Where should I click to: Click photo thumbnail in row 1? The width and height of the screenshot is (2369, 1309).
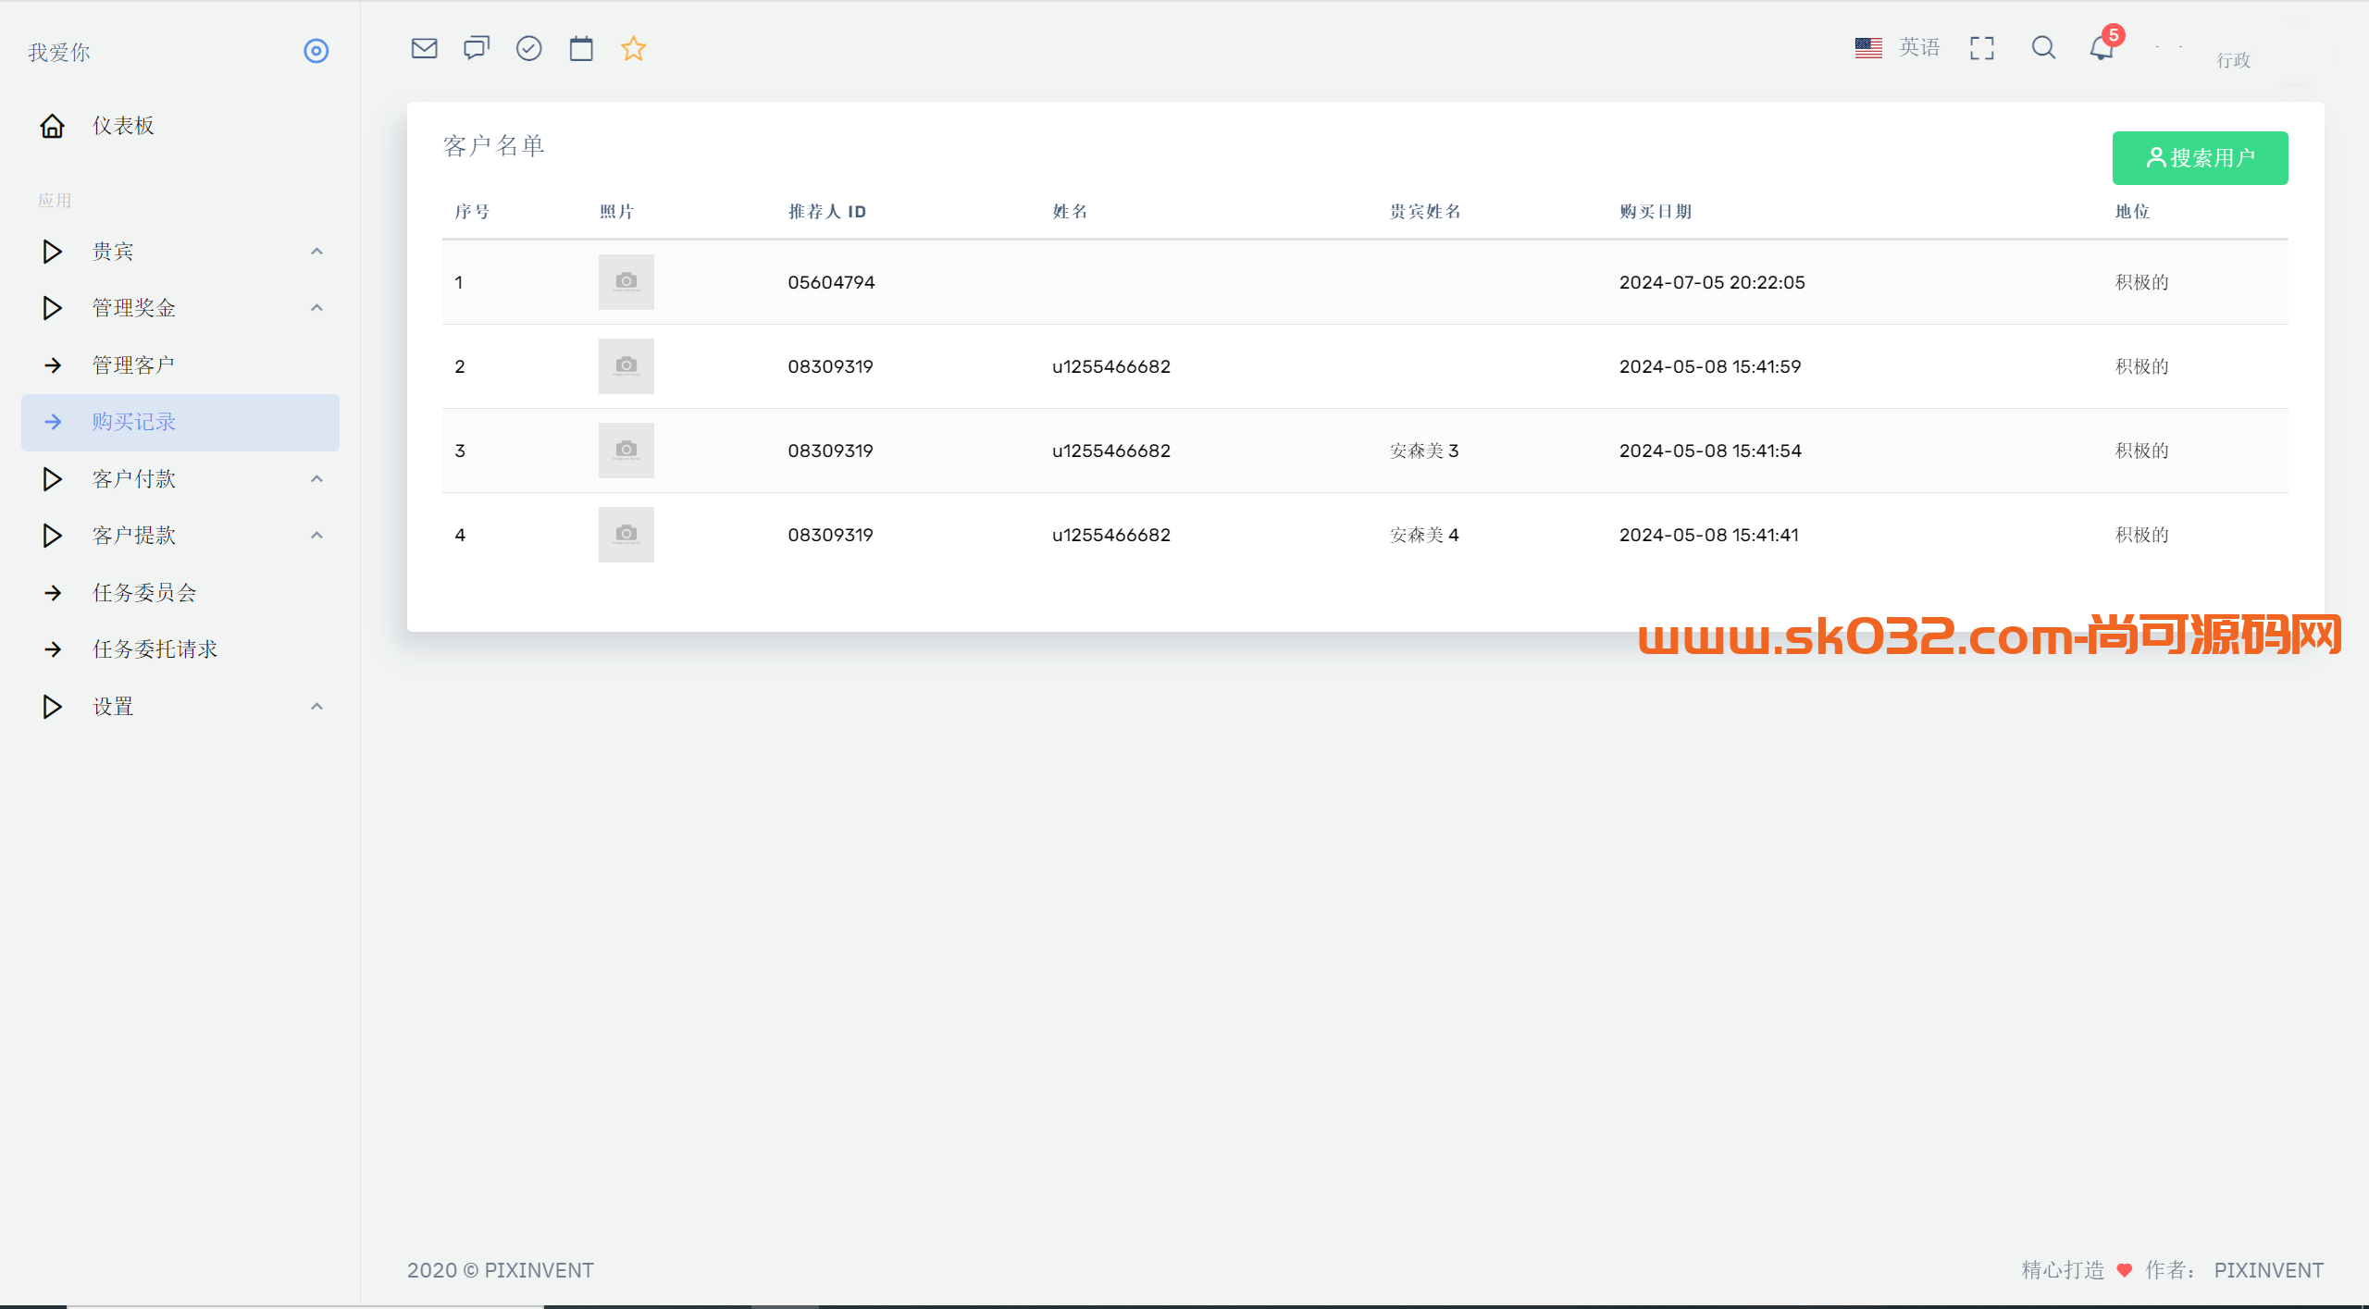pyautogui.click(x=626, y=282)
